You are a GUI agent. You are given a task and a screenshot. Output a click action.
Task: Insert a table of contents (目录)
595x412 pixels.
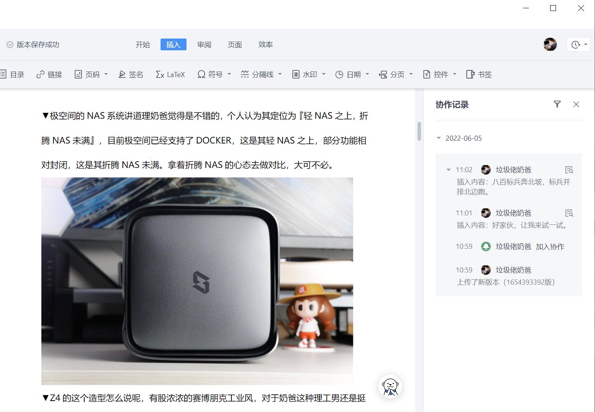(14, 74)
